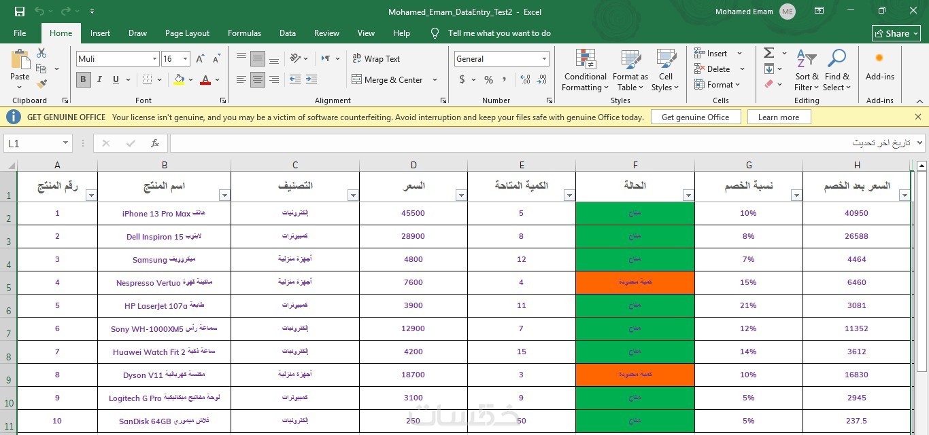Click the Format Painter brush icon
Screen dimensions: 929x435
41,84
